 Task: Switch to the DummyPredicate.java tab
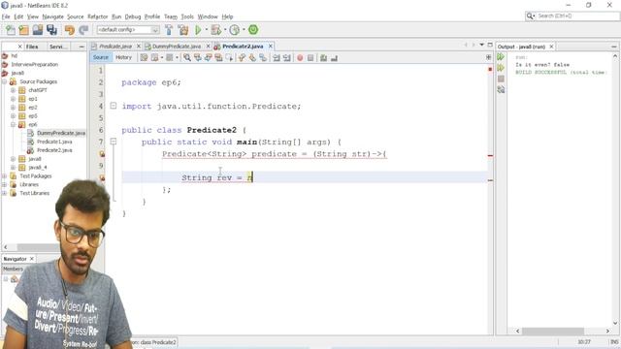177,47
